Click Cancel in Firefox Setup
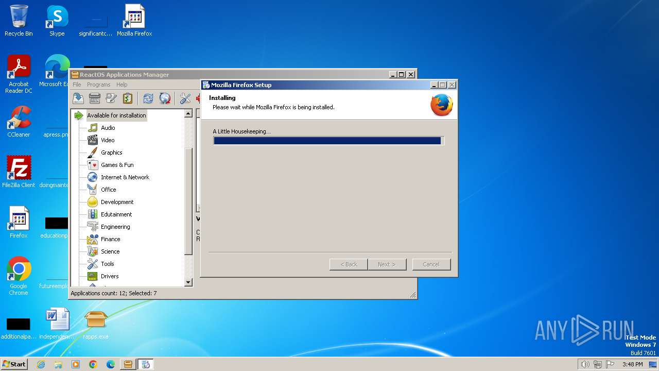Screen dimensions: 659x371 point(431,264)
